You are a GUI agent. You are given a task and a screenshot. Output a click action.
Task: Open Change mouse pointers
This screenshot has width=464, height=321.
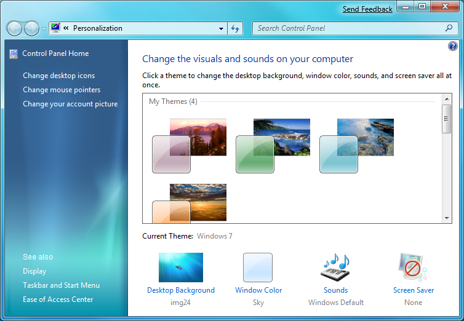pos(62,90)
